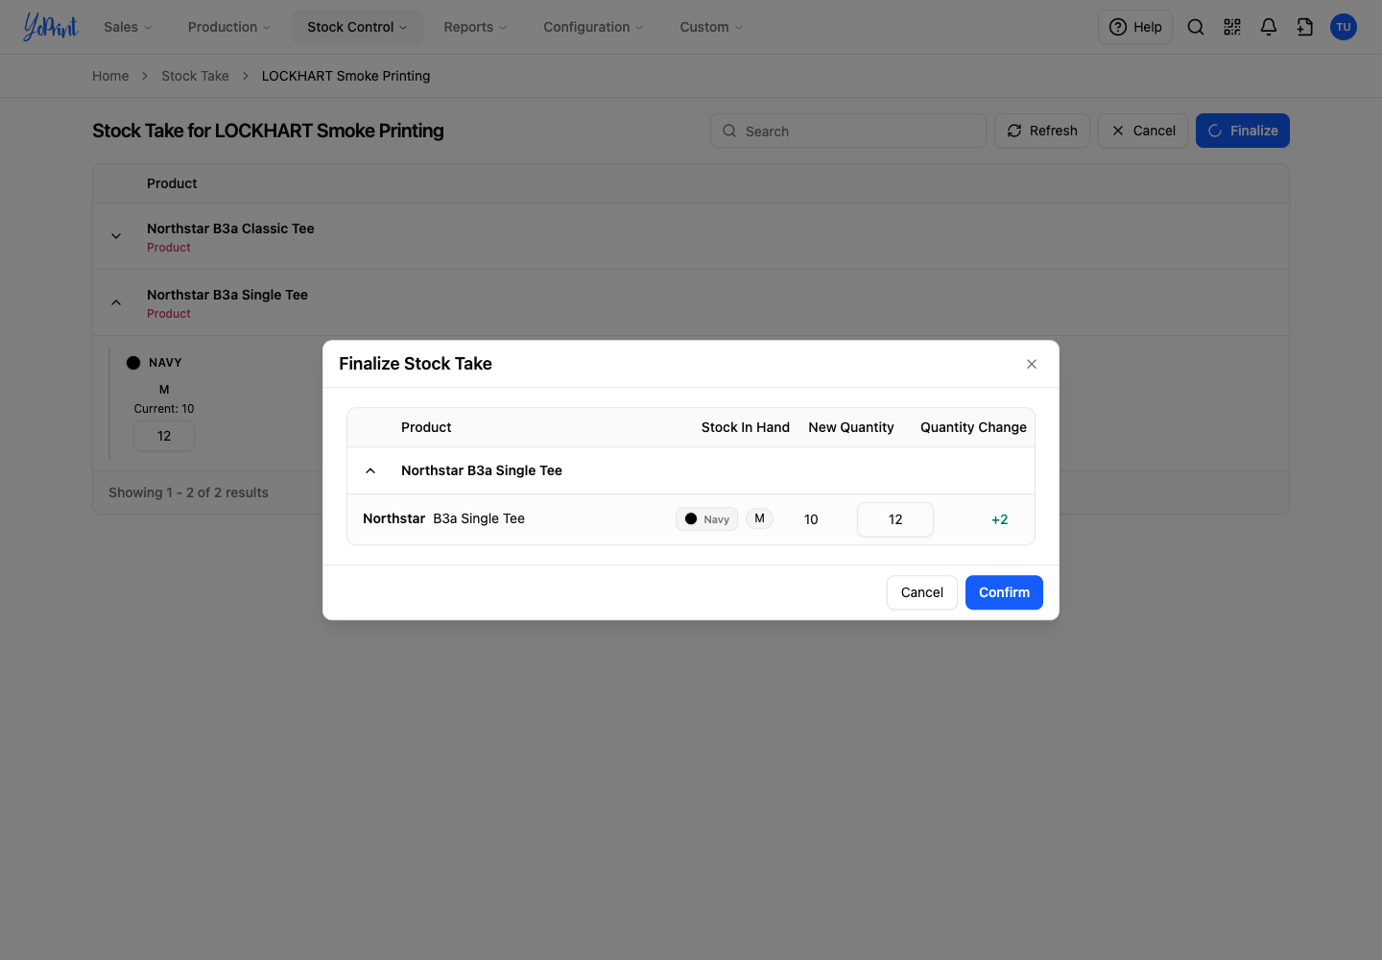Click the Quantity Change column header
The image size is (1382, 960).
pos(973,427)
